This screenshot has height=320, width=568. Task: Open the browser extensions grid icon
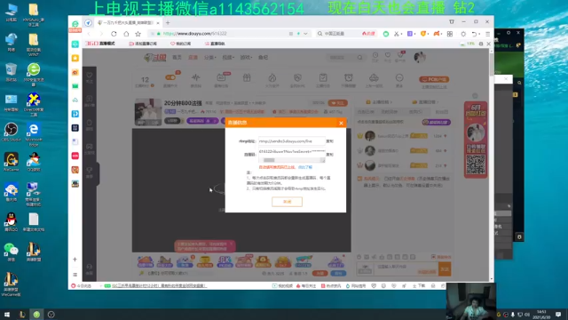coord(450,34)
